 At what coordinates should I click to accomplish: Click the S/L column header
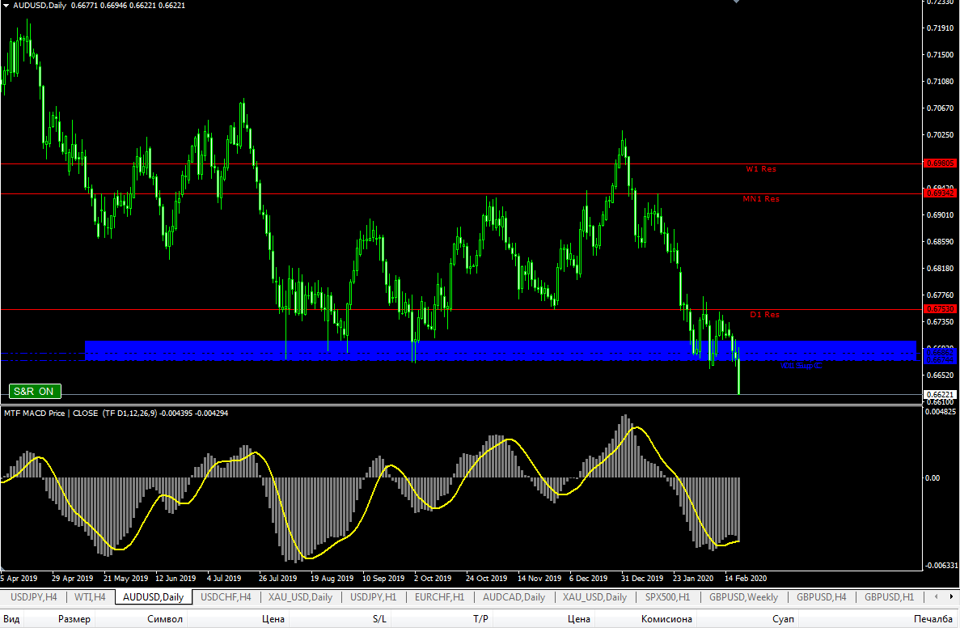[379, 619]
